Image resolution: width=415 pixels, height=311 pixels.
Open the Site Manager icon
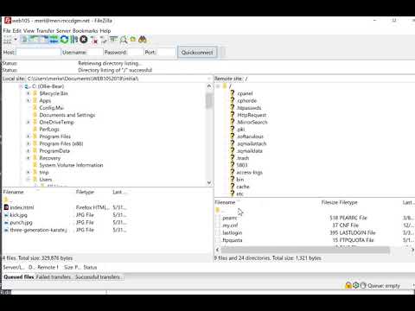point(8,40)
